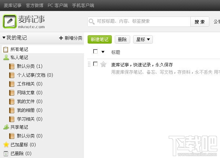This screenshot has width=220, height=158.
Task: Click the notebook icon next to 默认分类 (1)
Action: click(12, 66)
